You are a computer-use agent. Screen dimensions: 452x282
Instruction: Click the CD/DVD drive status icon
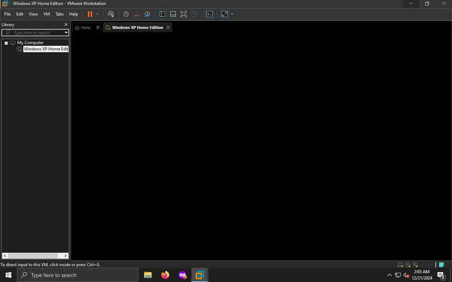click(408, 265)
